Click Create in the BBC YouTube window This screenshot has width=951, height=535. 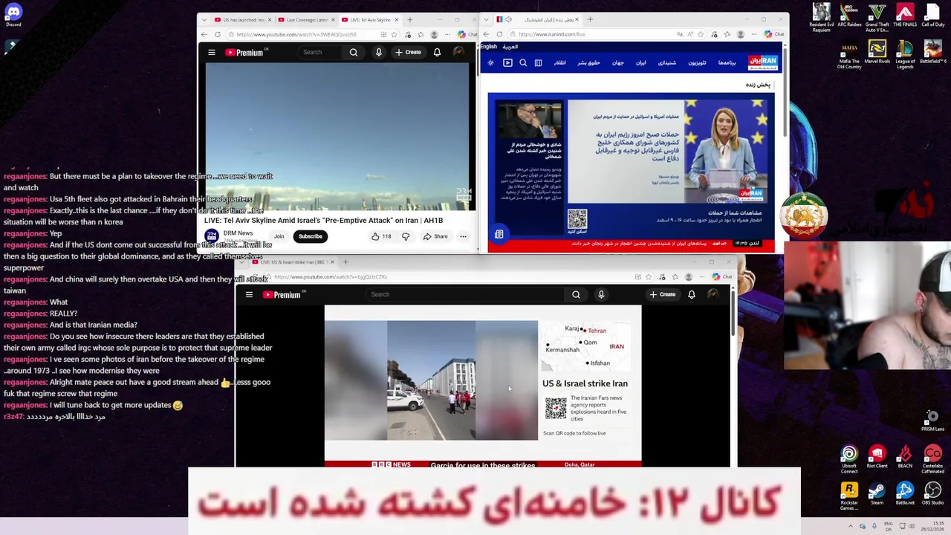coord(663,294)
